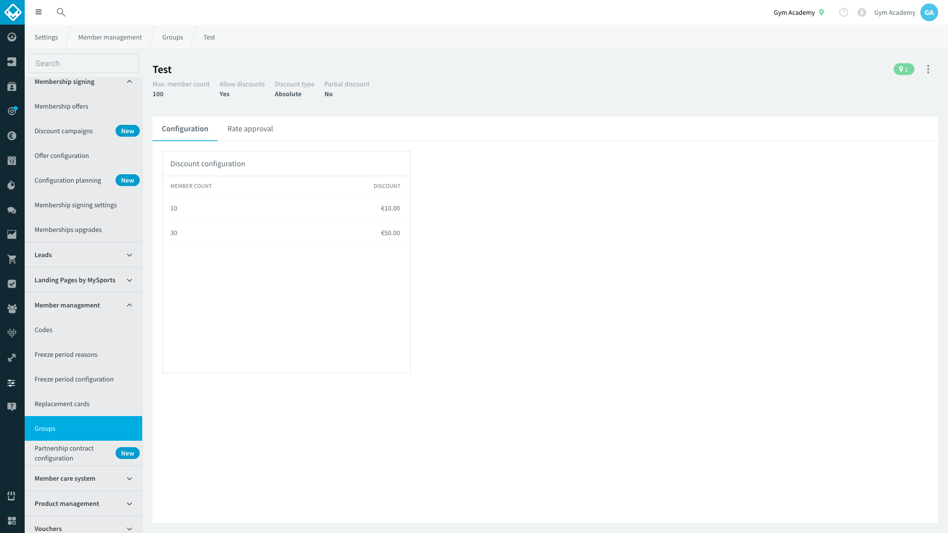Open the calendar icon in left rail
Viewport: 948px width, 533px height.
(x=12, y=160)
